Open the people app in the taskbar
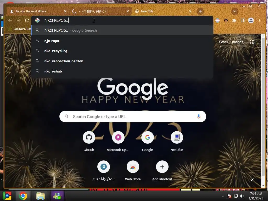The image size is (268, 201). [x=57, y=196]
